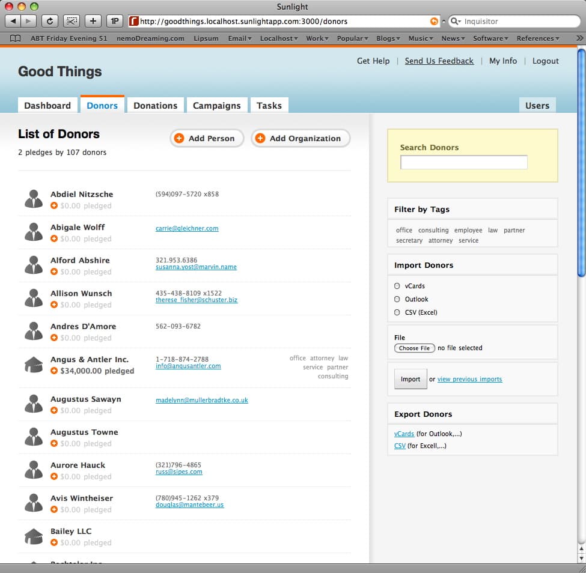Click the 1P password manager icon
The image size is (586, 573).
[x=114, y=21]
